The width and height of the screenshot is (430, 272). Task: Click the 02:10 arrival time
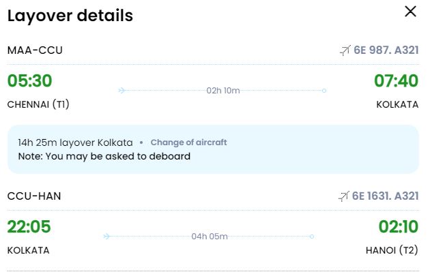click(x=399, y=226)
